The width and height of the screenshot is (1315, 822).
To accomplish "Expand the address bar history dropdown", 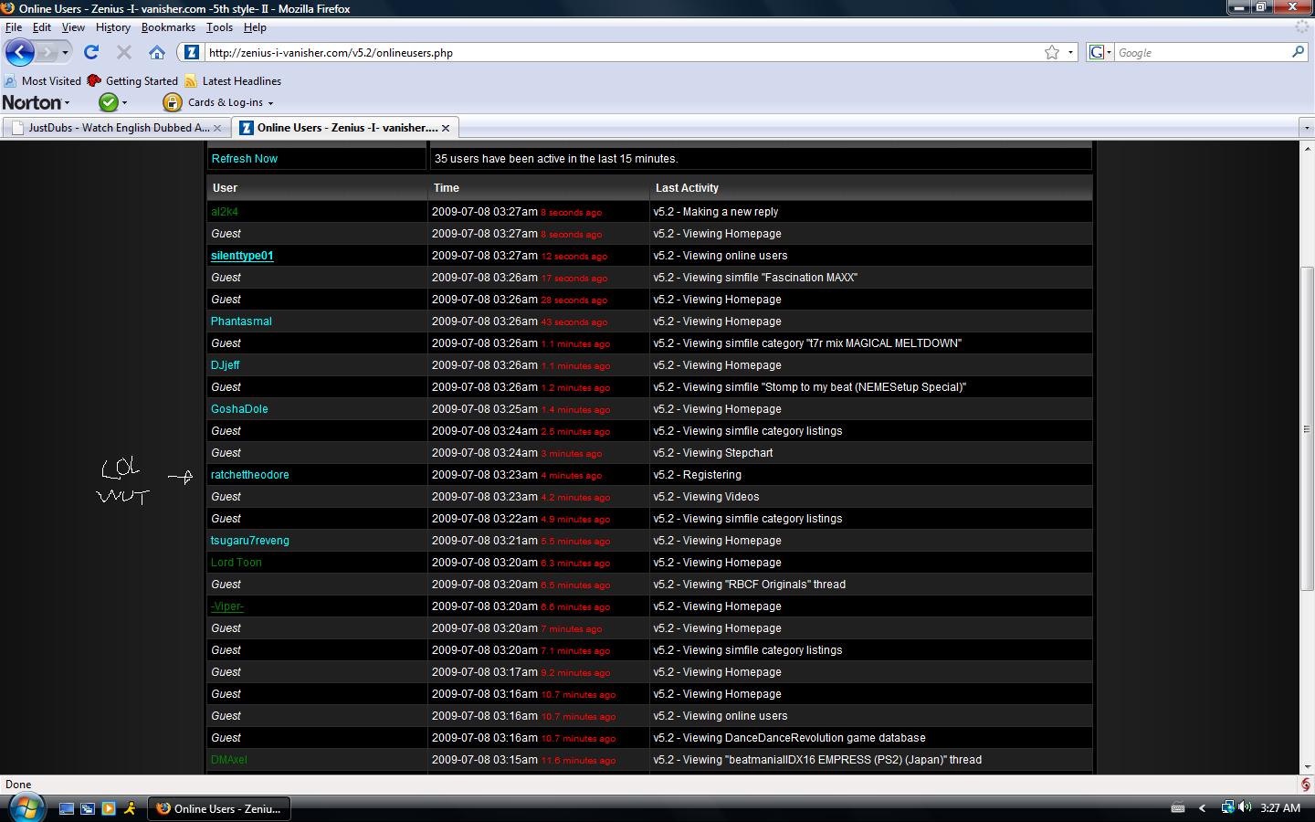I will pos(1070,52).
